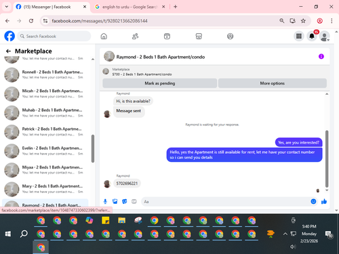
Task: Click the phone number message 5702696221
Action: pos(127,184)
